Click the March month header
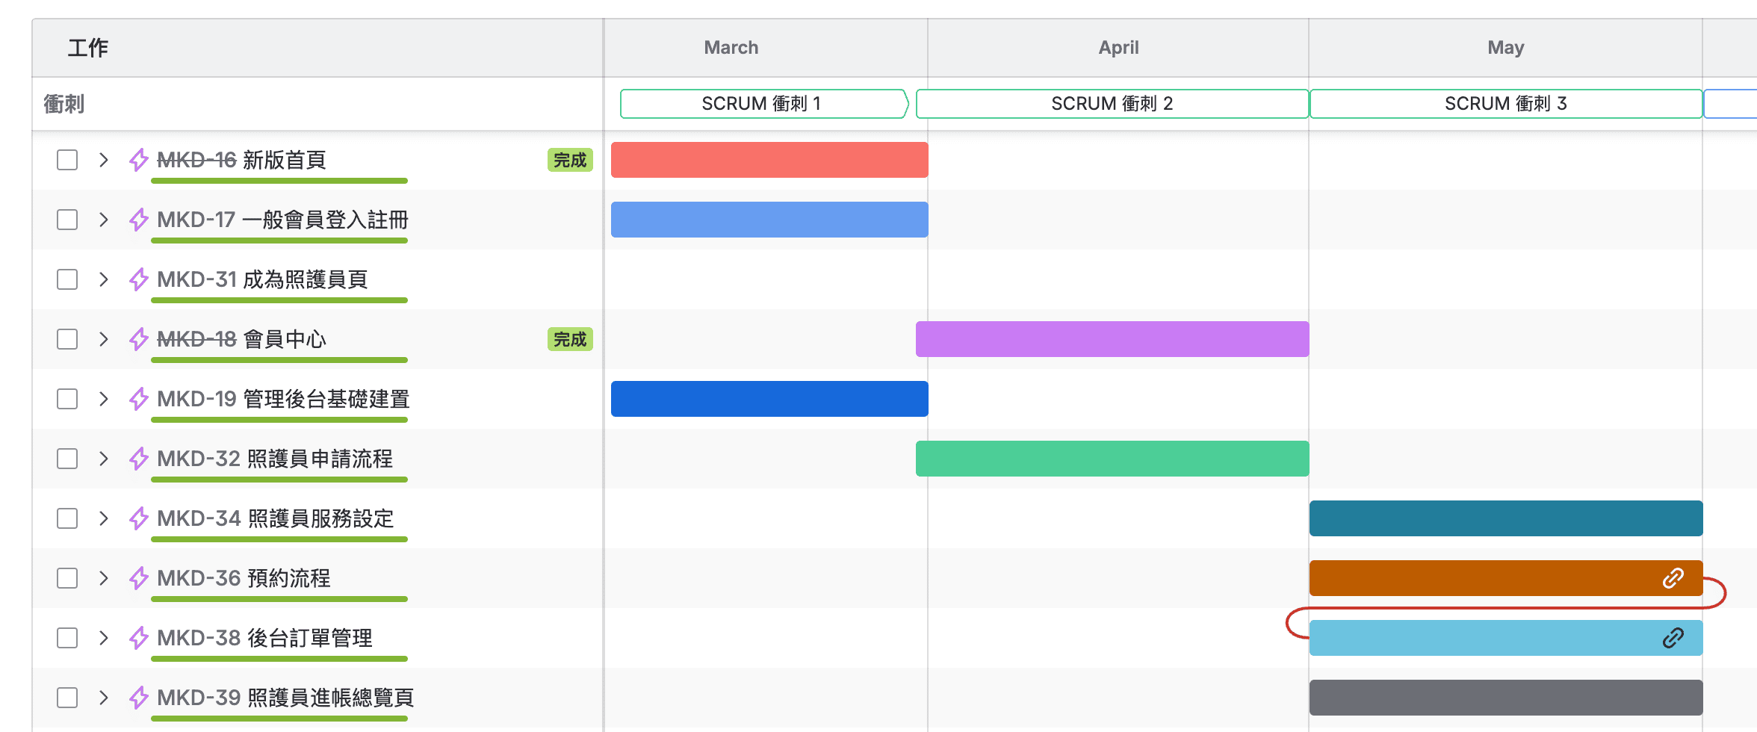Image resolution: width=1757 pixels, height=732 pixels. [x=731, y=48]
